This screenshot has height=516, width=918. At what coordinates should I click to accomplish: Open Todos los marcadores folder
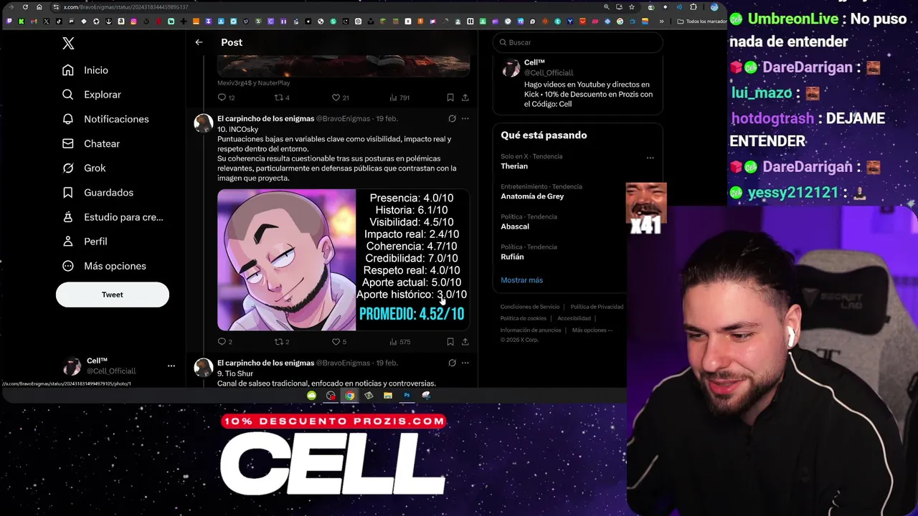pos(702,21)
